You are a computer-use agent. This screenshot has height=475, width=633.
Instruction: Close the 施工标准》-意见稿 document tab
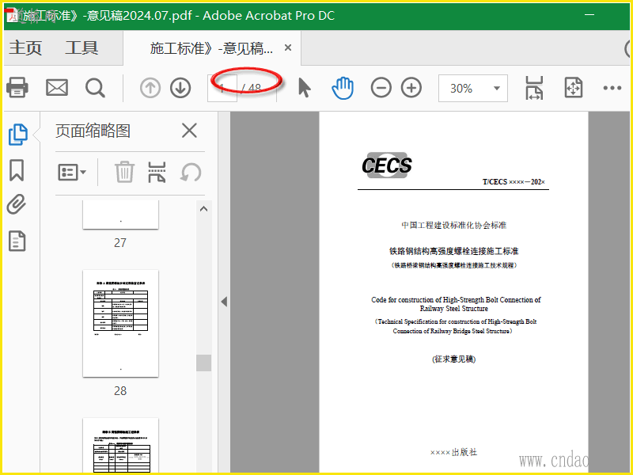tap(288, 47)
